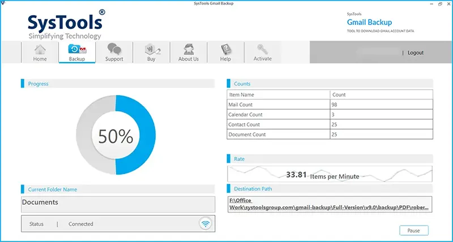
Task: Select the Document Count row
Action: click(330, 134)
